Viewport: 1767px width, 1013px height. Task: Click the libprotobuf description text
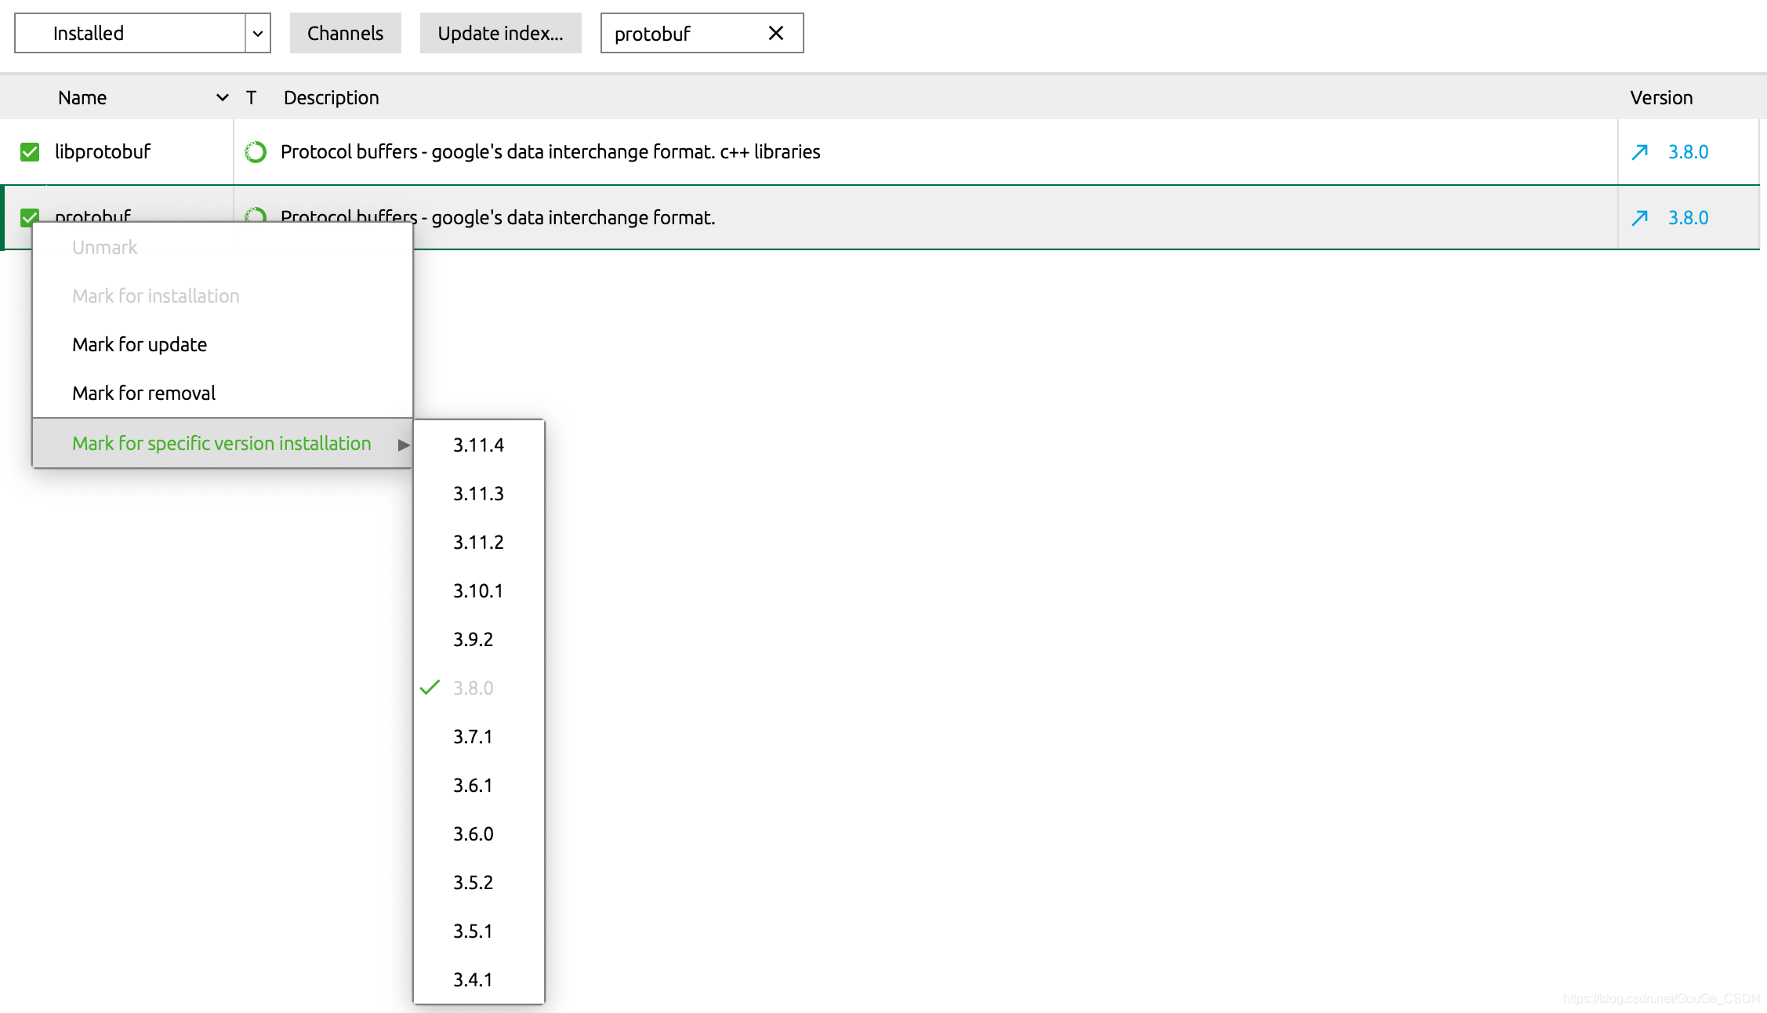pyautogui.click(x=550, y=151)
